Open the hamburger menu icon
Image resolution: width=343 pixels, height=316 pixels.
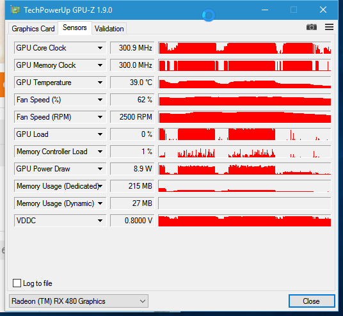point(329,27)
